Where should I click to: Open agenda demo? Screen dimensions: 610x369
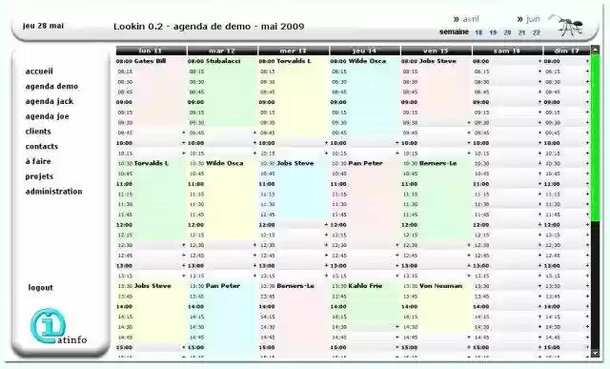click(x=51, y=87)
